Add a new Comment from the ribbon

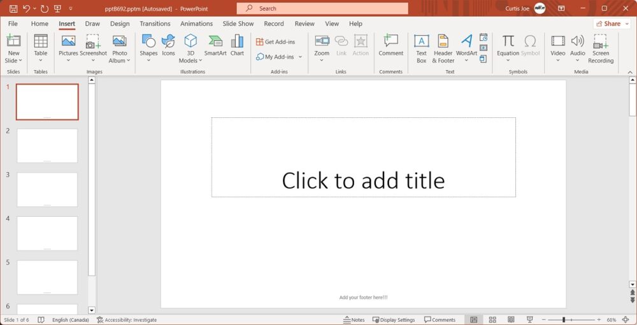point(390,45)
